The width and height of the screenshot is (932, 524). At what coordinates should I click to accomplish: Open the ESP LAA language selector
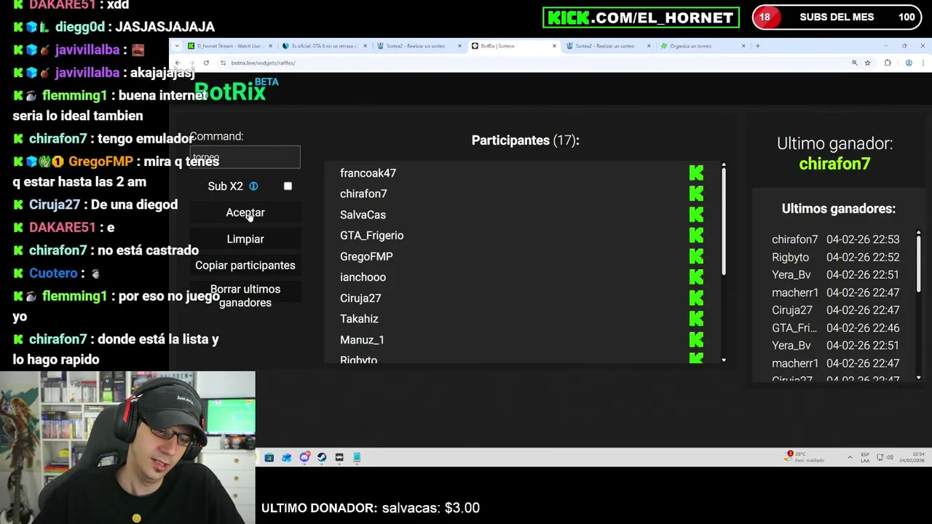(x=865, y=457)
